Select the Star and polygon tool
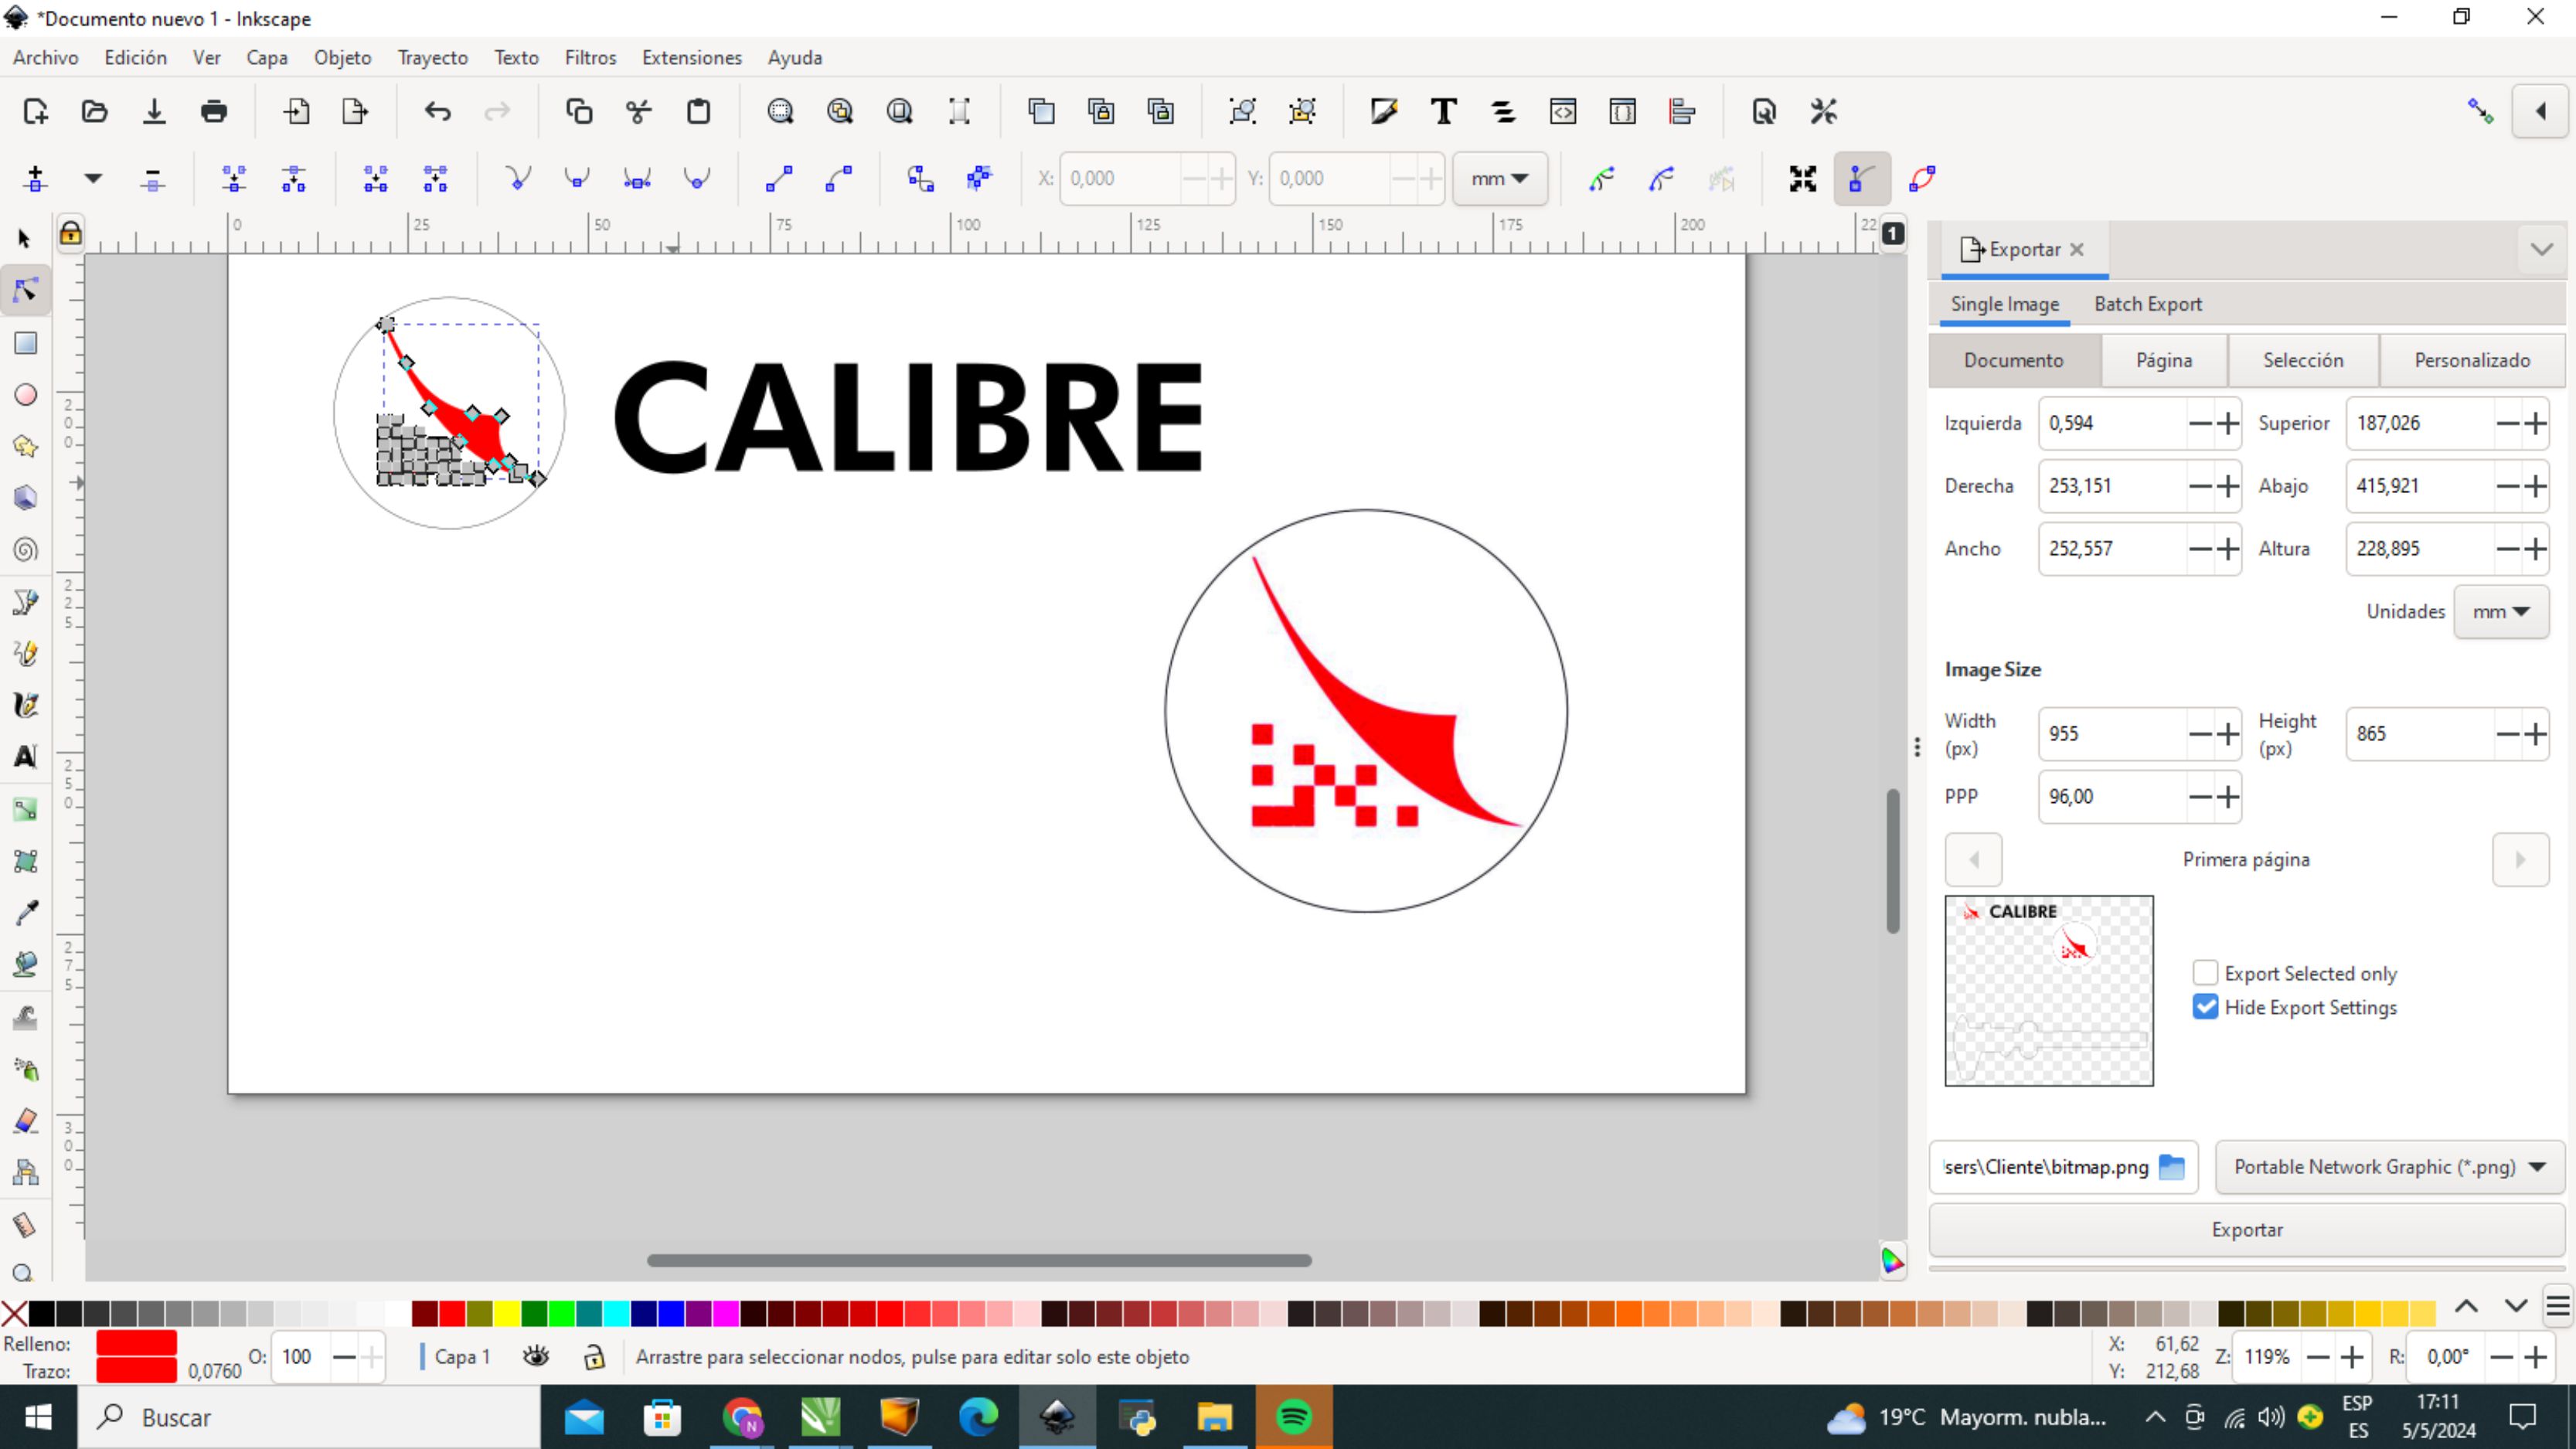2576x1449 pixels. tap(25, 446)
